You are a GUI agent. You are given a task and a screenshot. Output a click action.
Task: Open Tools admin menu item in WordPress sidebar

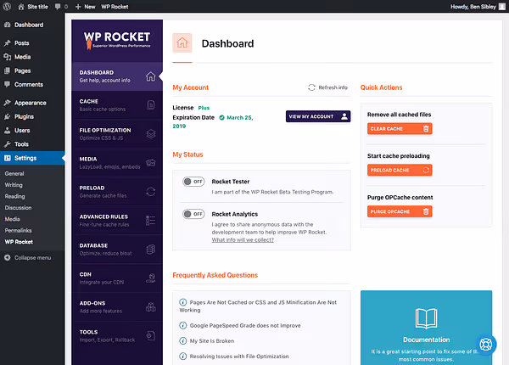click(x=32, y=144)
